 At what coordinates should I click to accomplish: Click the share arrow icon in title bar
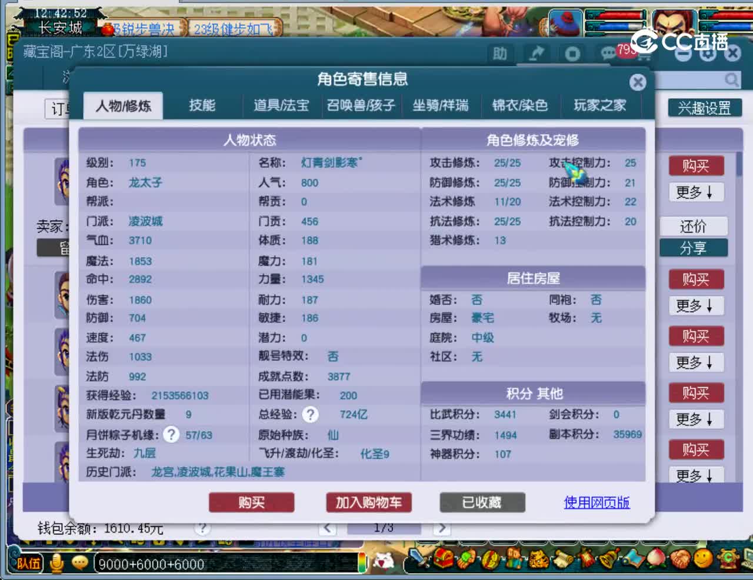tap(537, 54)
